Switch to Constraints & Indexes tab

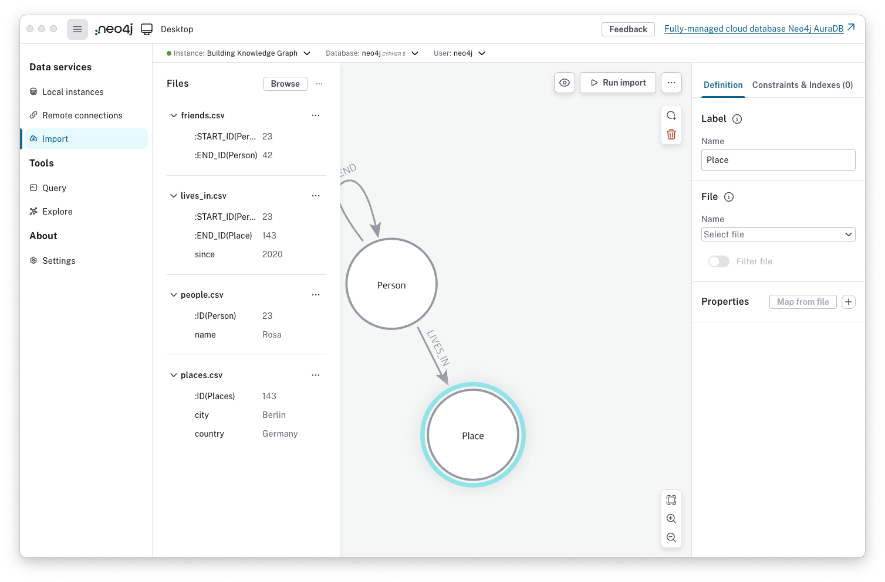point(802,85)
